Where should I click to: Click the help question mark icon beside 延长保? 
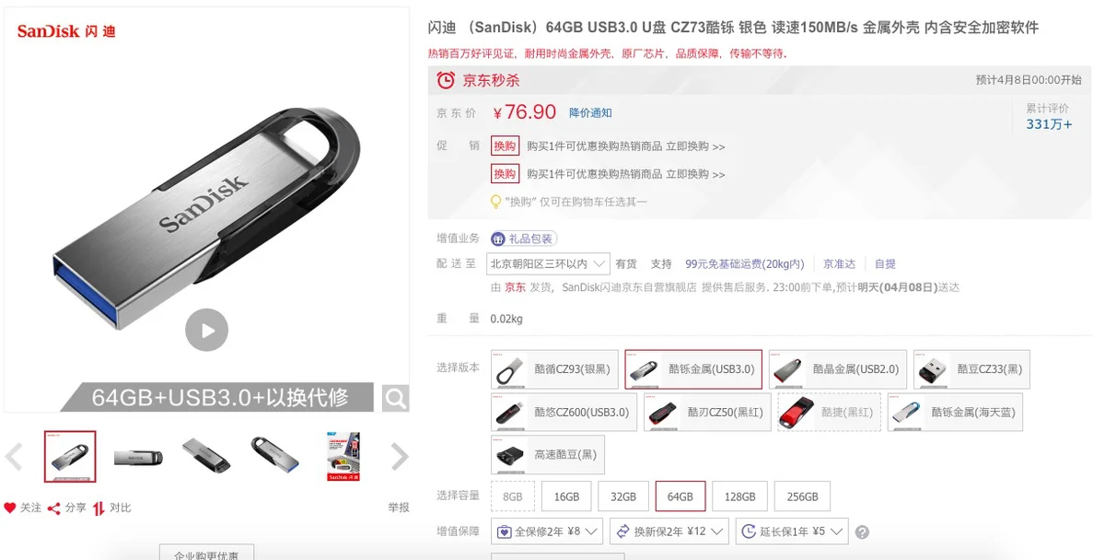(x=863, y=532)
